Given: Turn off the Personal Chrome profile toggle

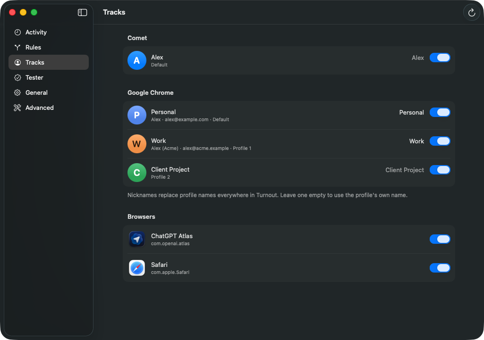Looking at the screenshot, I should coord(440,112).
